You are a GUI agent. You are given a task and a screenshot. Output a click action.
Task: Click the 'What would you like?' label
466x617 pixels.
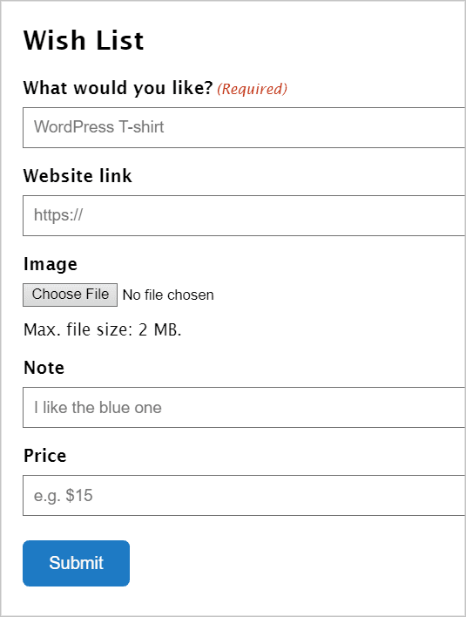(118, 88)
